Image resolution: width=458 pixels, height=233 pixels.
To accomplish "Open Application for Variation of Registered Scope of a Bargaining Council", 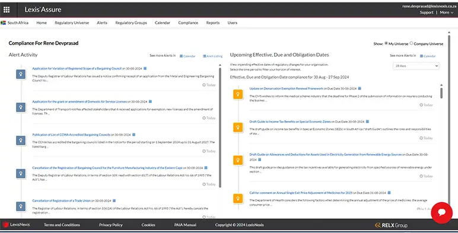I will pos(77,68).
